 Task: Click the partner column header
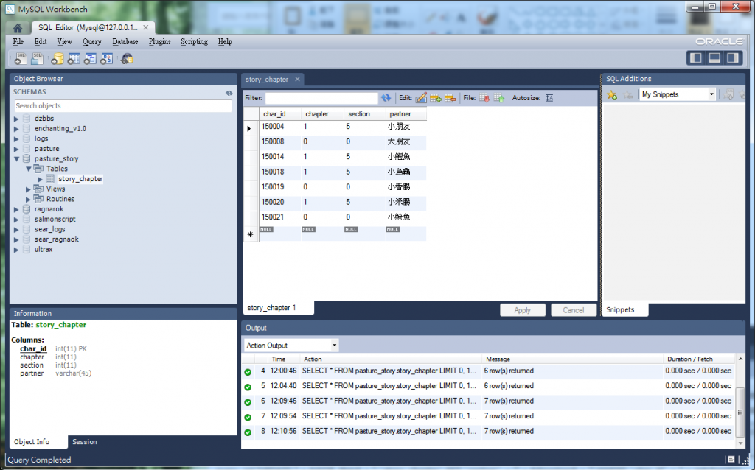tap(406, 114)
